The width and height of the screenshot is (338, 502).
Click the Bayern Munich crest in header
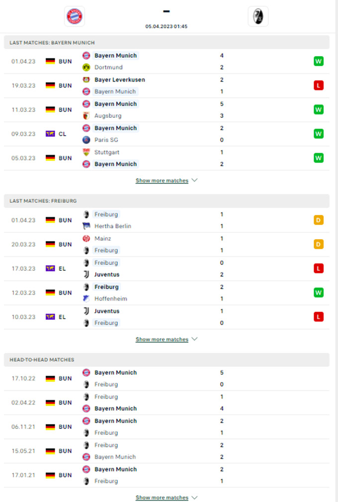click(74, 16)
